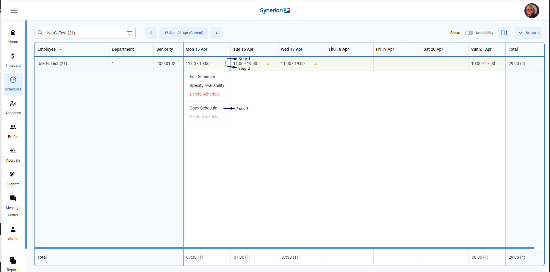Click the seniority value 20240102
The height and width of the screenshot is (272, 550).
[x=166, y=64]
